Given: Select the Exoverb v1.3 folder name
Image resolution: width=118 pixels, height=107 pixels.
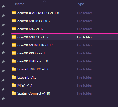Looking at the screenshot, I should (x=27, y=77).
